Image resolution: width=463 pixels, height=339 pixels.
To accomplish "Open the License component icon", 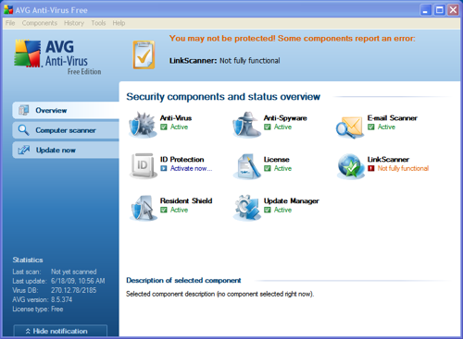I will point(246,166).
